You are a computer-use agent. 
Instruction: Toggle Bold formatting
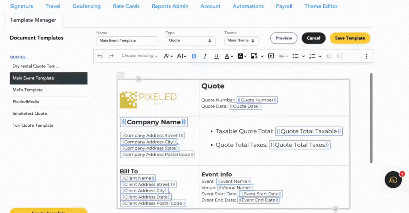(x=194, y=56)
